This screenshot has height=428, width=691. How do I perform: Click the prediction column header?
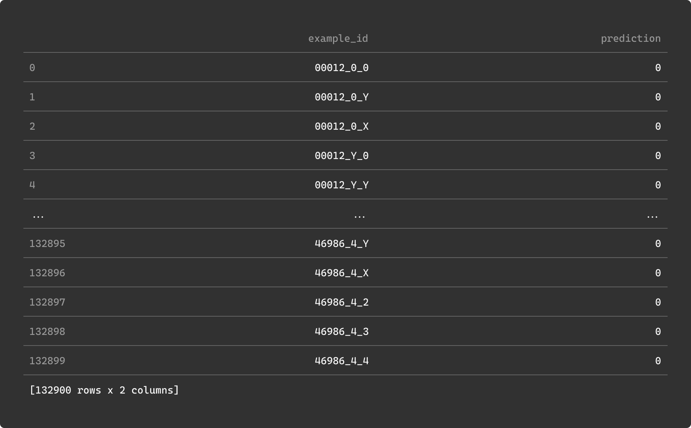[630, 38]
